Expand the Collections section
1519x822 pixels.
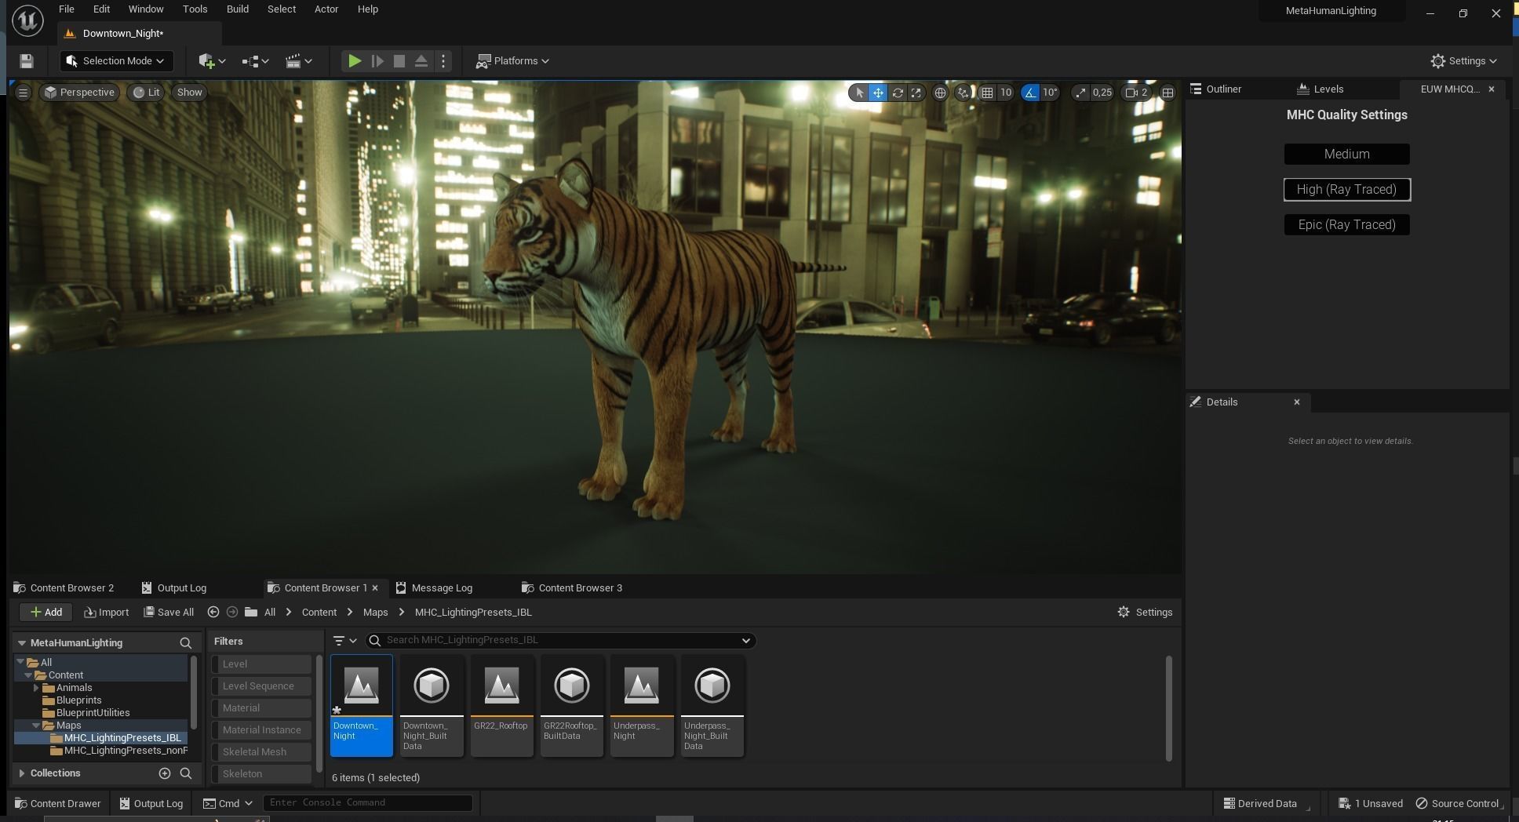click(x=22, y=773)
